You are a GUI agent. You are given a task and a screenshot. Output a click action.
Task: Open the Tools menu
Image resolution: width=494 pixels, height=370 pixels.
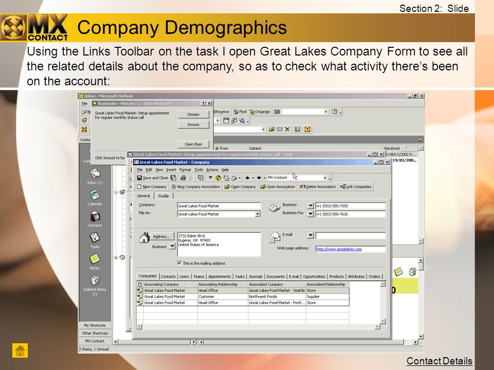[199, 170]
